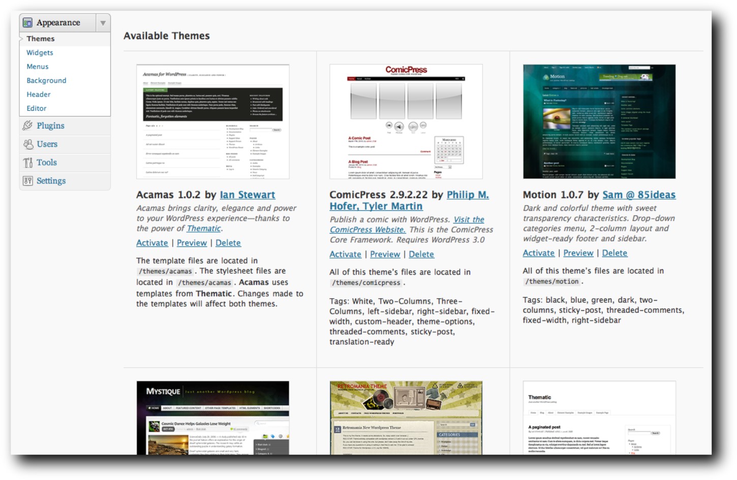The width and height of the screenshot is (737, 480).
Task: Click the Available Themes heading
Action: (167, 36)
